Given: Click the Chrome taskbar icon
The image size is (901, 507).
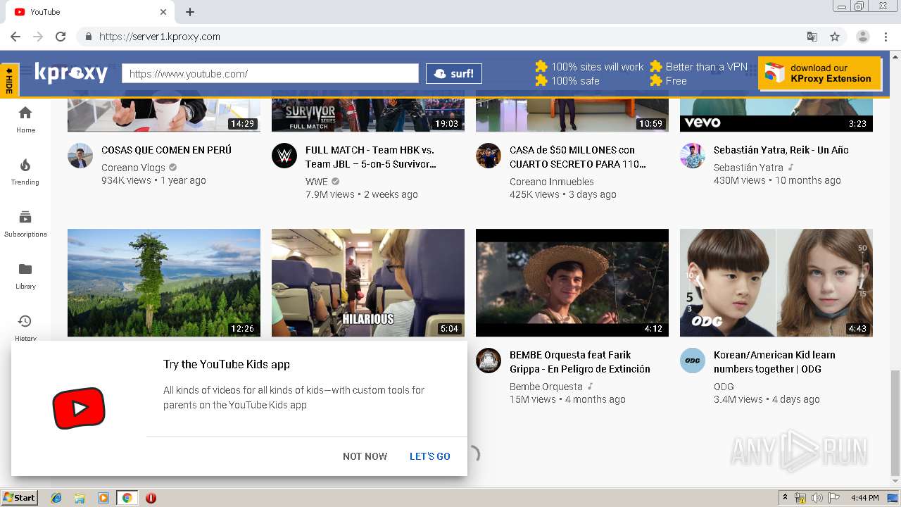Looking at the screenshot, I should [127, 498].
